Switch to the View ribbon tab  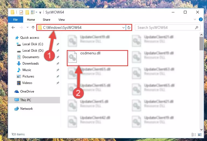coord(62,20)
